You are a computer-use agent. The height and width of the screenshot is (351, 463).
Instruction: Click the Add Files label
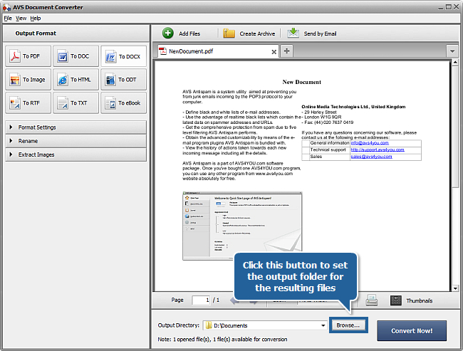(x=189, y=33)
